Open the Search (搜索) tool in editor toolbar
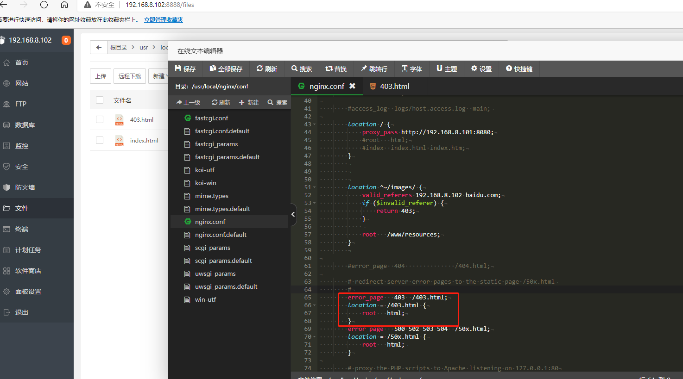The width and height of the screenshot is (683, 379). pyautogui.click(x=302, y=69)
